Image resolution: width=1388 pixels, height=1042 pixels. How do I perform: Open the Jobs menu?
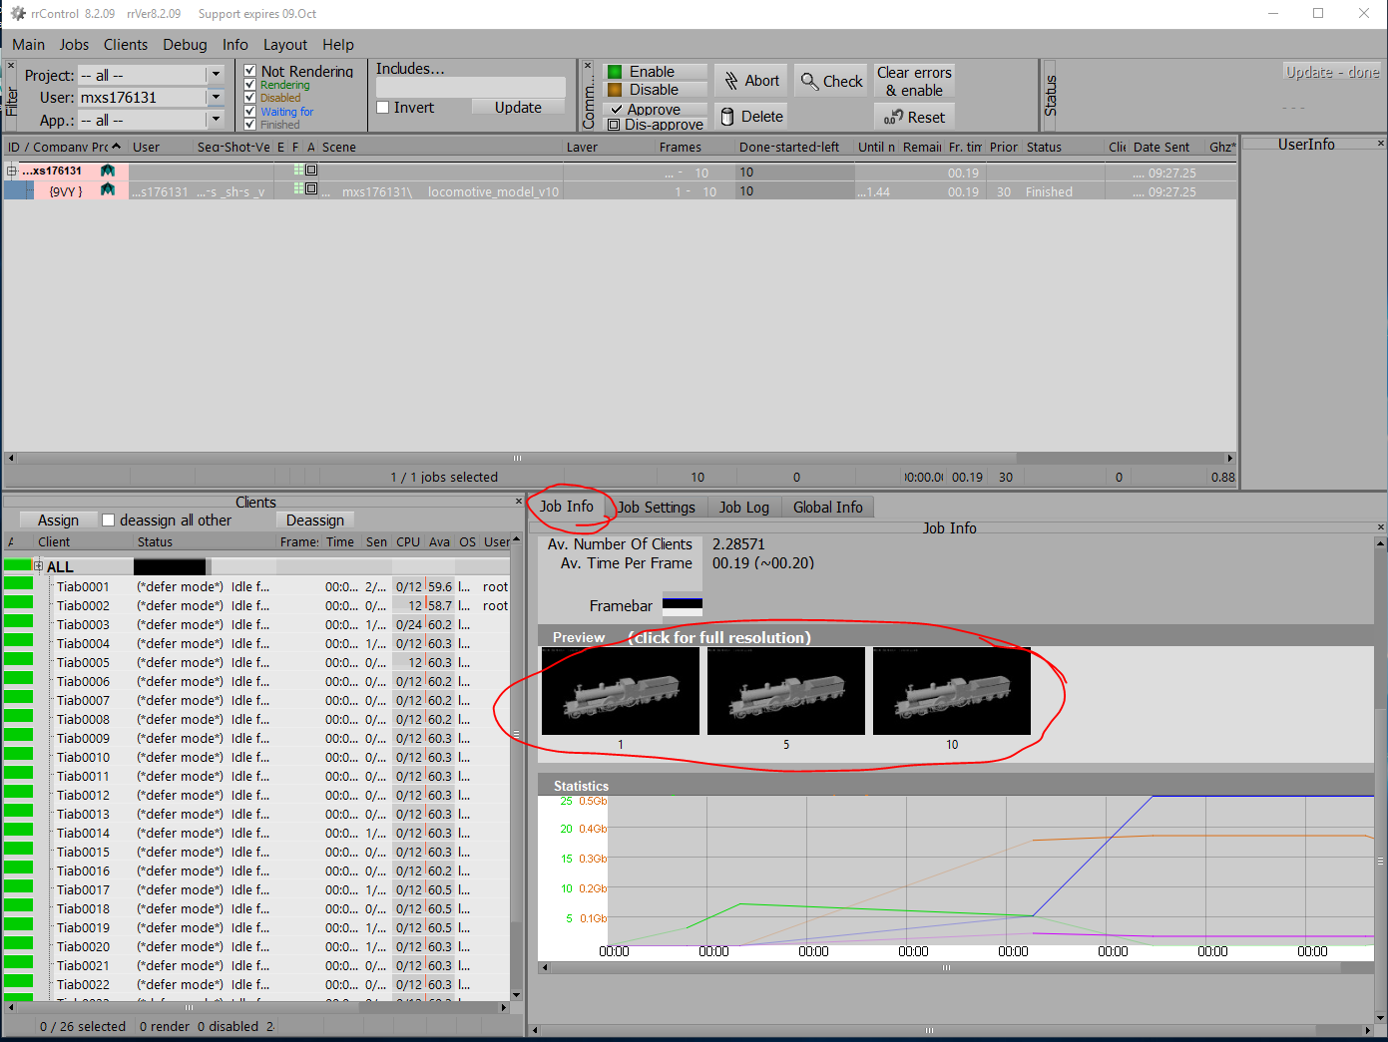[x=74, y=45]
